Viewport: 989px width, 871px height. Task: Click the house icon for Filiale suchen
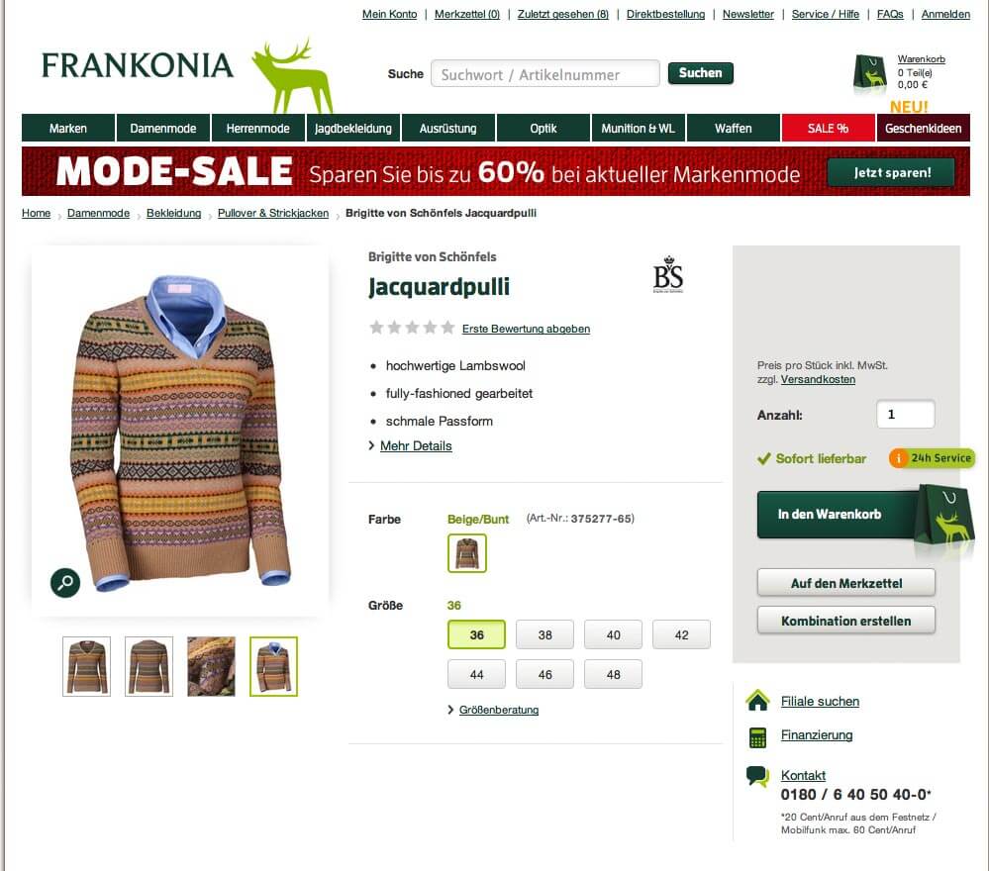coord(757,701)
